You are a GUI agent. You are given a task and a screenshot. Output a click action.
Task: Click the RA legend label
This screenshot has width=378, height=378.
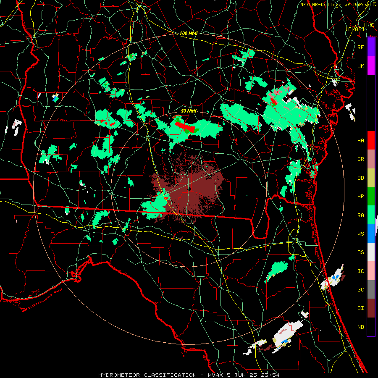pos(360,215)
